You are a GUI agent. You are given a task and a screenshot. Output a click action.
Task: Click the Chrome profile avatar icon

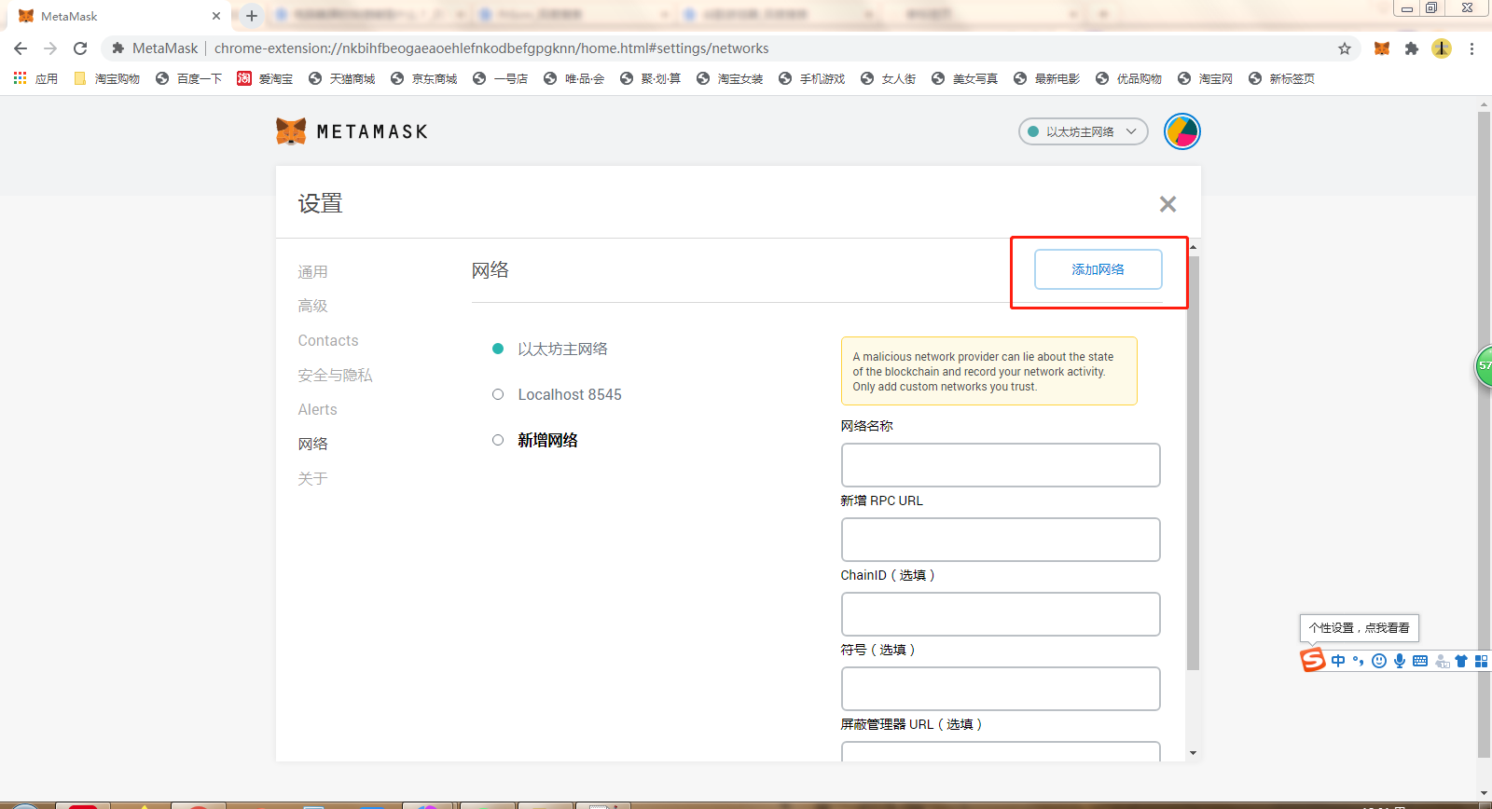1442,48
